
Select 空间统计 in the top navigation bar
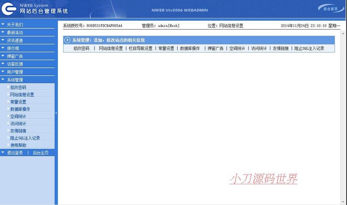coord(237,49)
